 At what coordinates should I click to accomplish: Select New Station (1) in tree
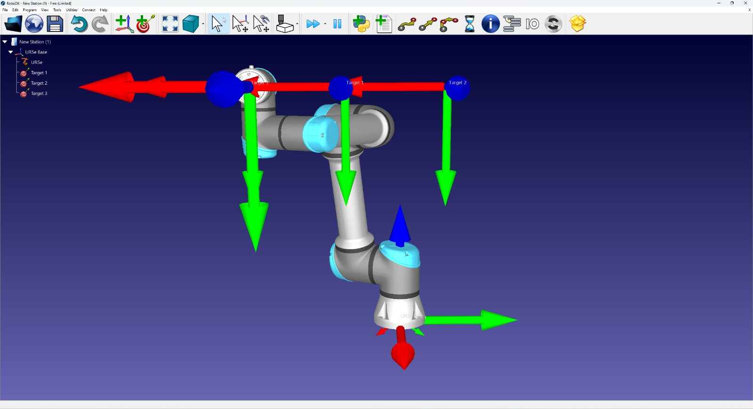click(35, 42)
